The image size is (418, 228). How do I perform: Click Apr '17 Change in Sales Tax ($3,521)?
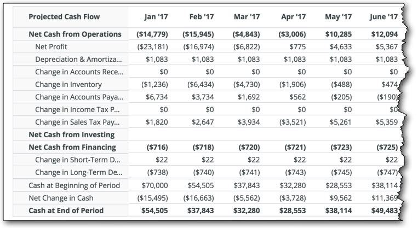coord(293,122)
